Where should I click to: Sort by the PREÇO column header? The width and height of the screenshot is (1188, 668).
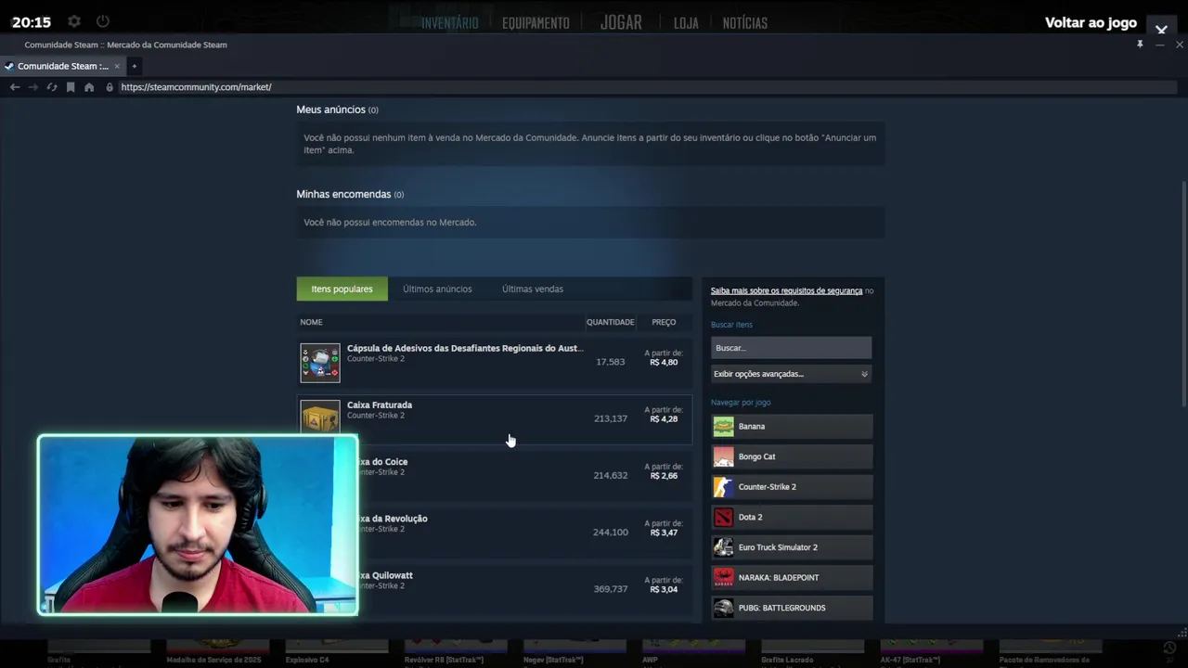tap(664, 322)
